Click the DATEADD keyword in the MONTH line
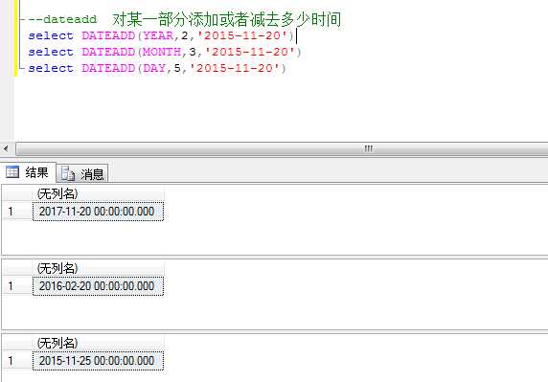Viewport: 548px width, 382px height. click(108, 52)
